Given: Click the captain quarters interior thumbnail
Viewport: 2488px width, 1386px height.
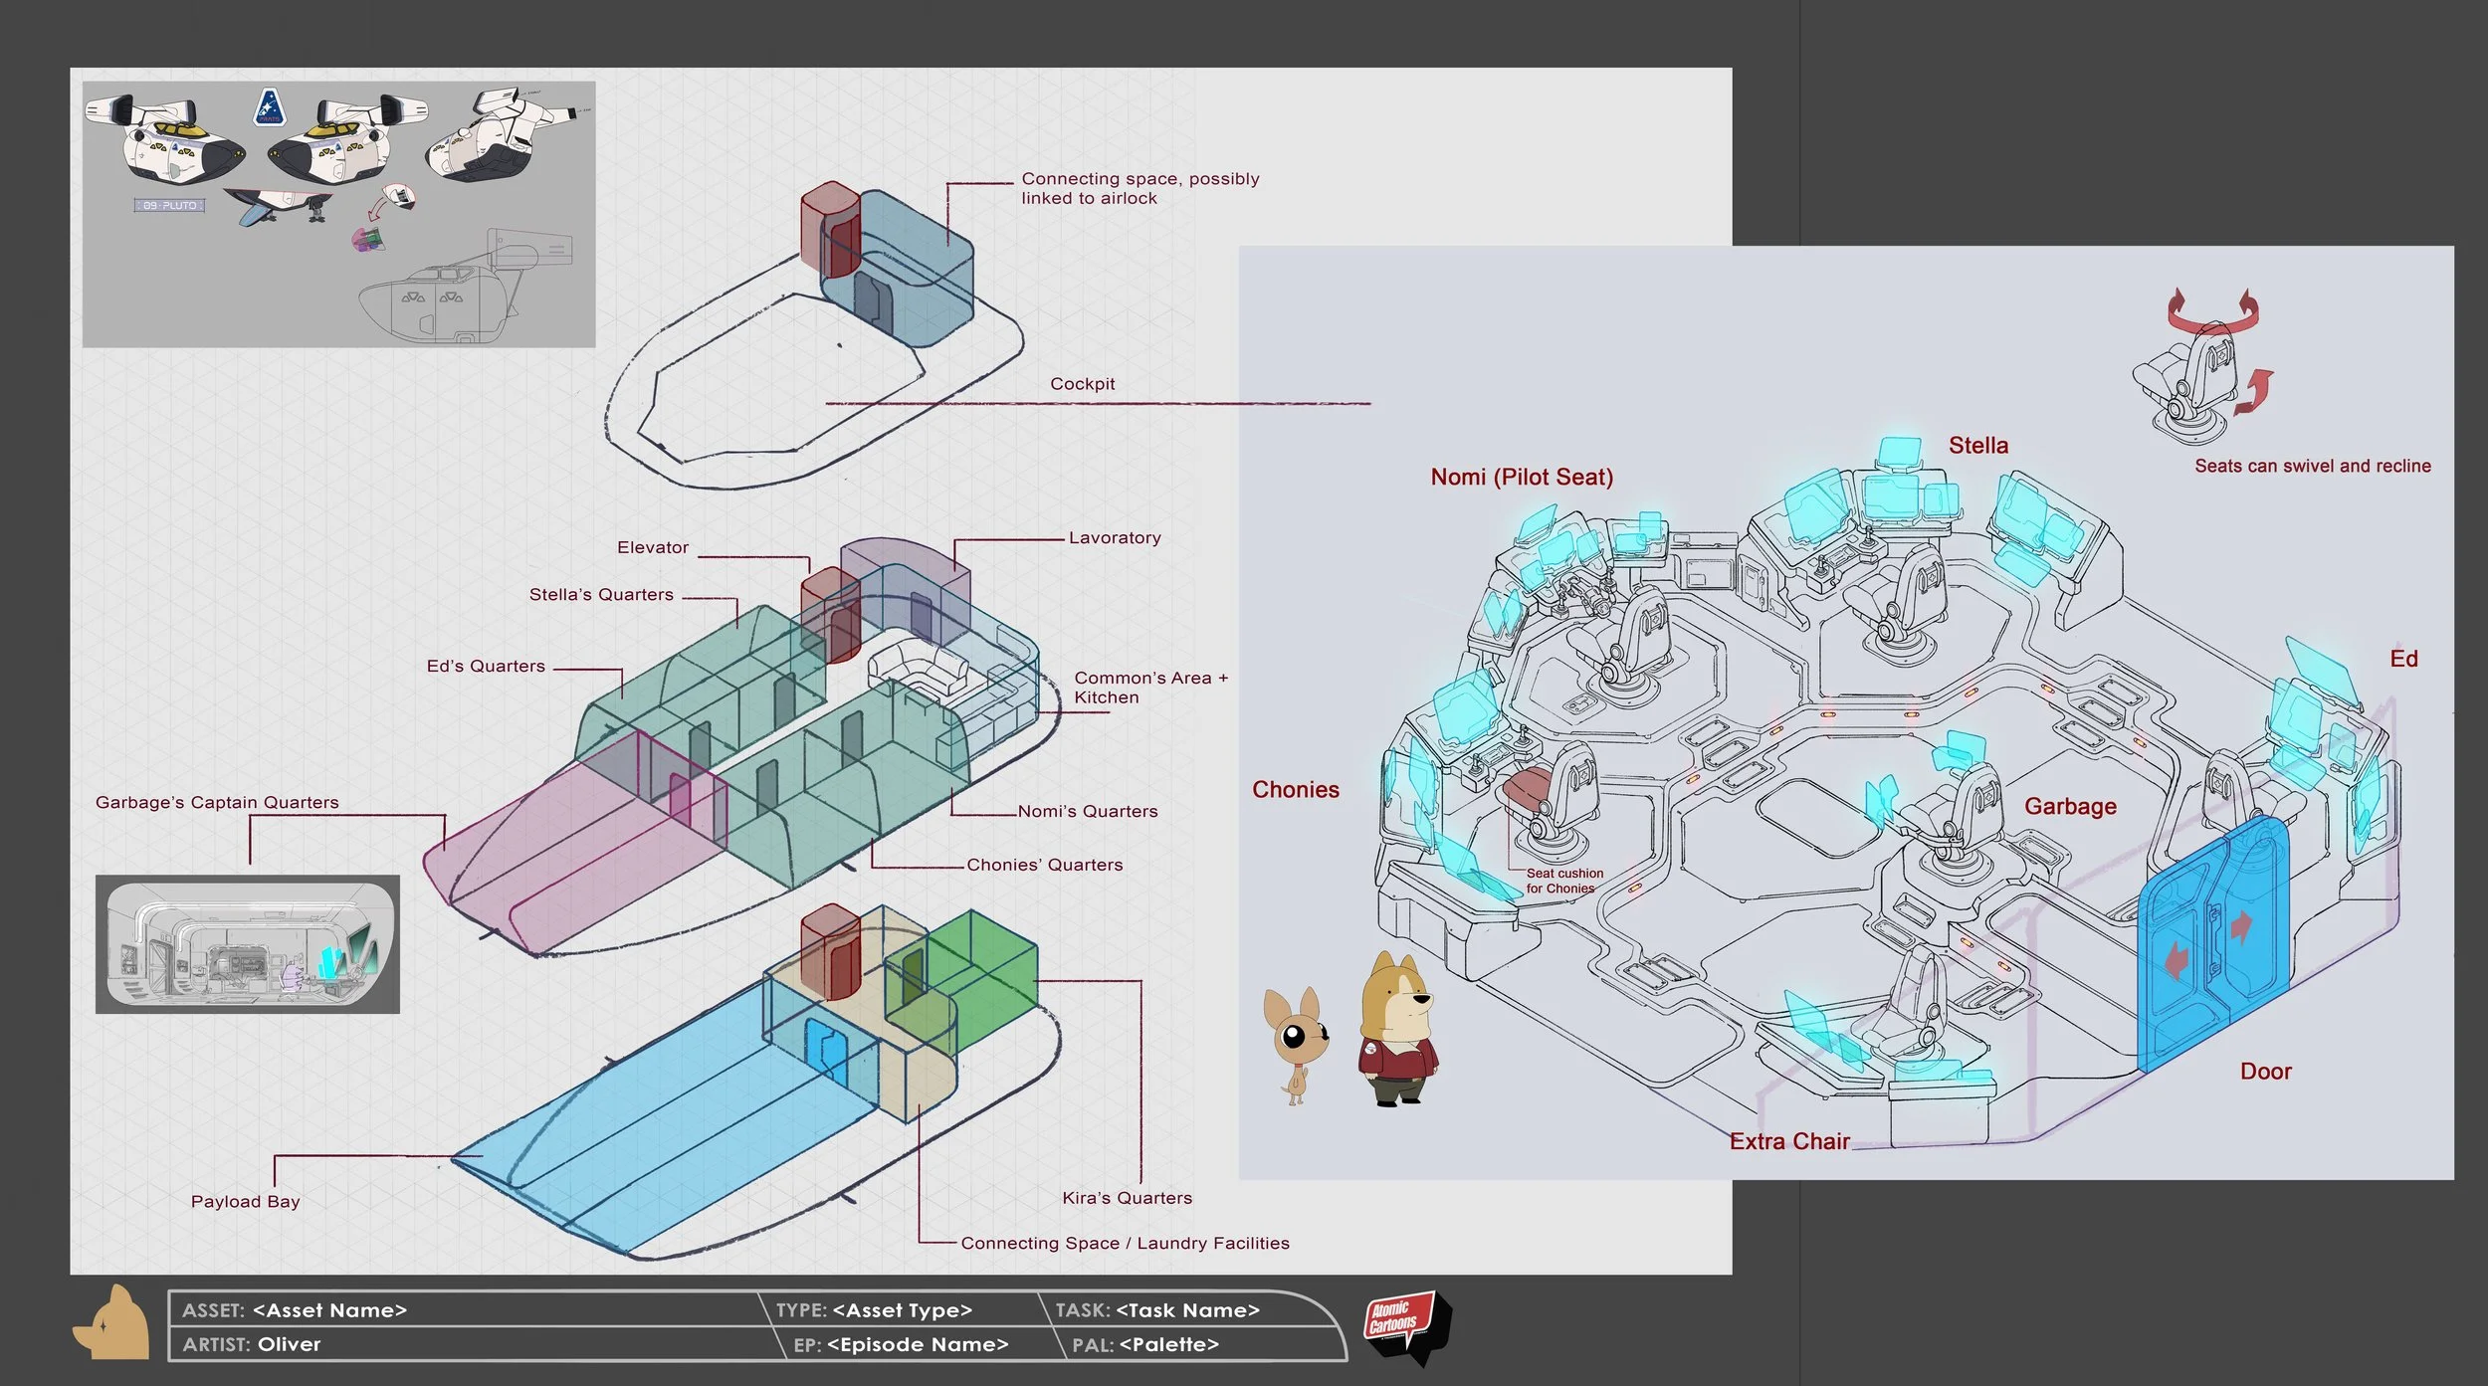Looking at the screenshot, I should (247, 944).
